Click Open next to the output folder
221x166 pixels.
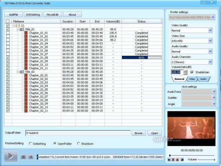tap(154, 133)
